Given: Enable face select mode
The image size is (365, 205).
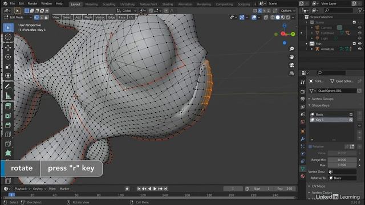Looking at the screenshot, I should pyautogui.click(x=46, y=18).
